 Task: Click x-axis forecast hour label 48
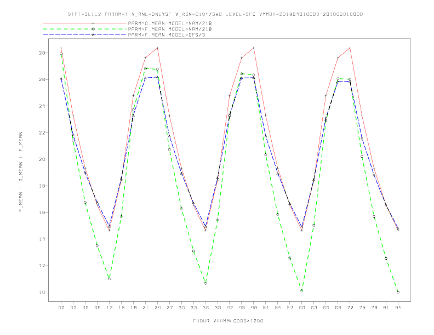coord(254,308)
